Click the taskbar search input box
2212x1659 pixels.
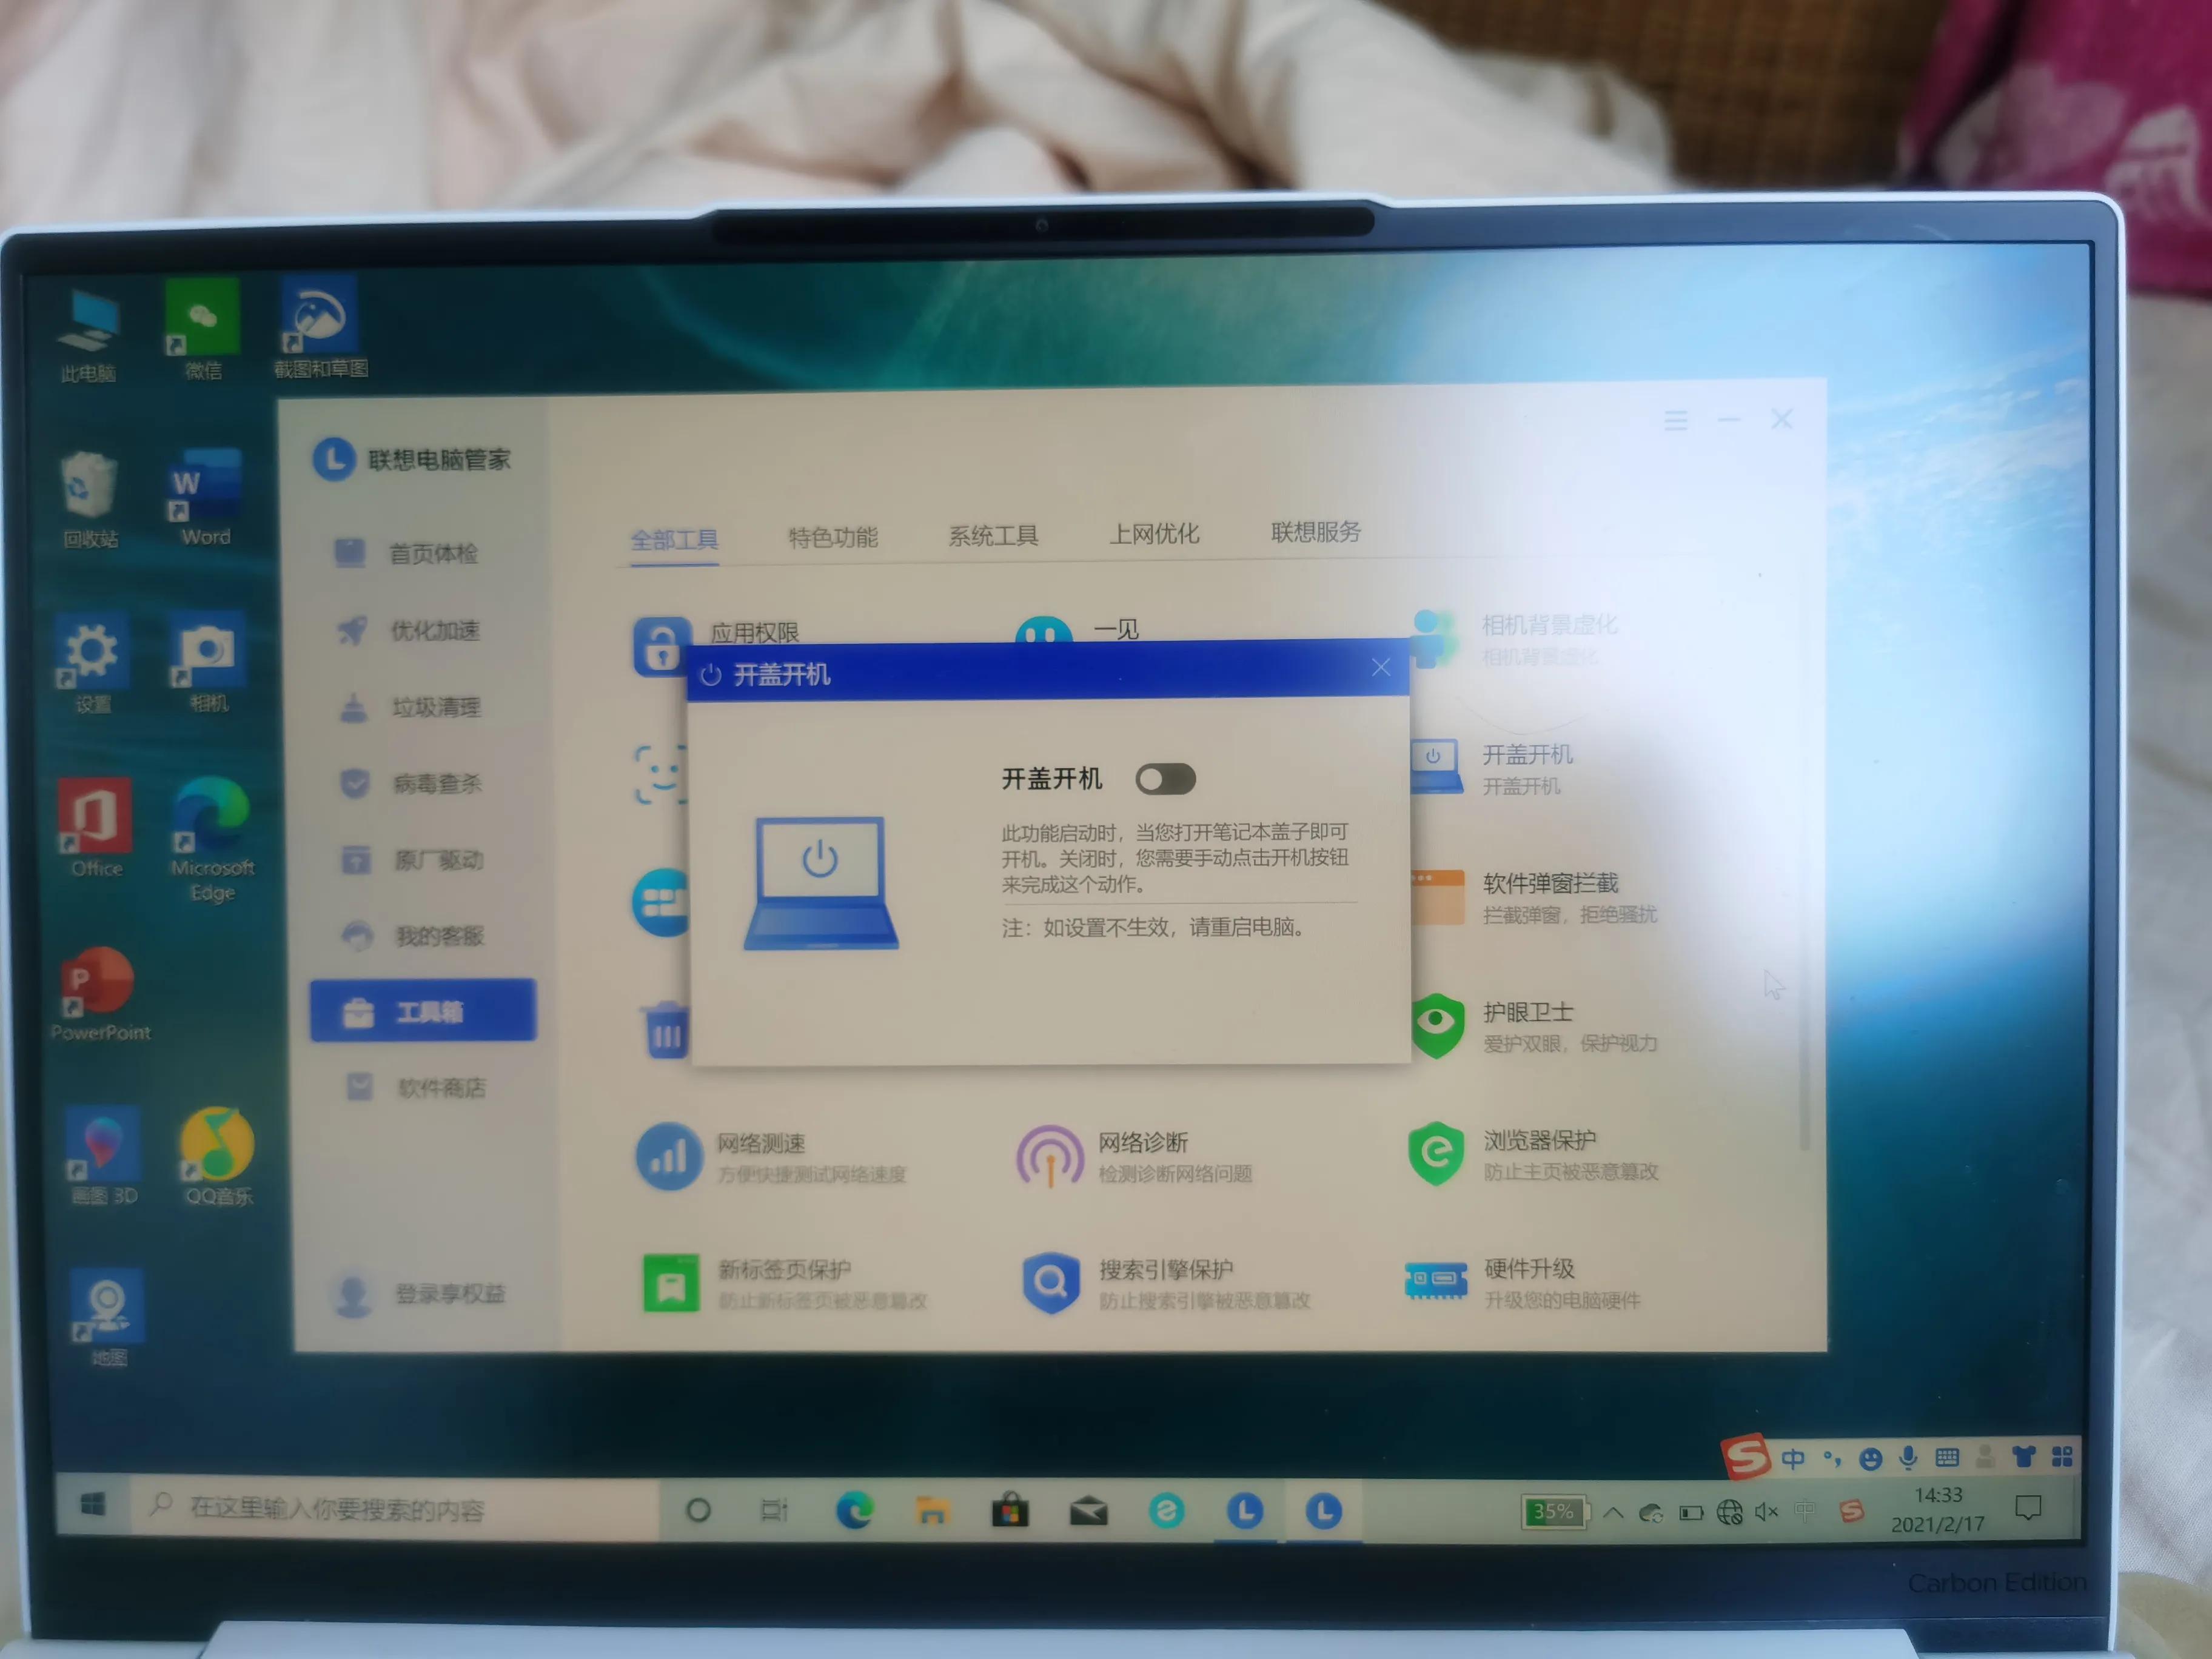click(x=400, y=1511)
